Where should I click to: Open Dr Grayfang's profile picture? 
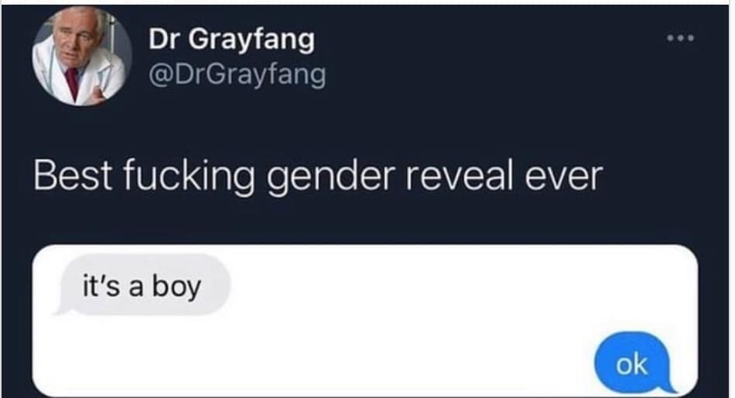point(82,57)
